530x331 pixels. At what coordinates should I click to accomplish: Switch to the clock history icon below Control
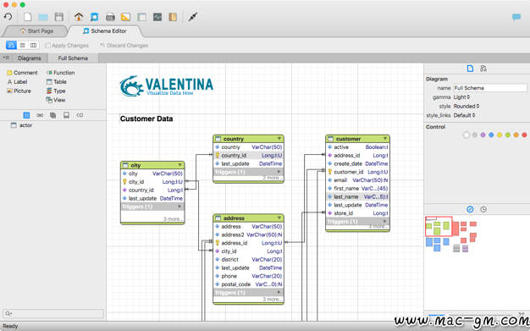tap(483, 209)
